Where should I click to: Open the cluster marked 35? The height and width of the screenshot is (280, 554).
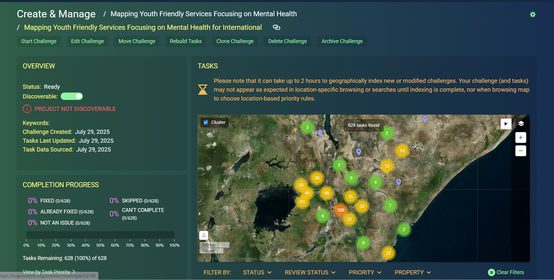pyautogui.click(x=350, y=197)
